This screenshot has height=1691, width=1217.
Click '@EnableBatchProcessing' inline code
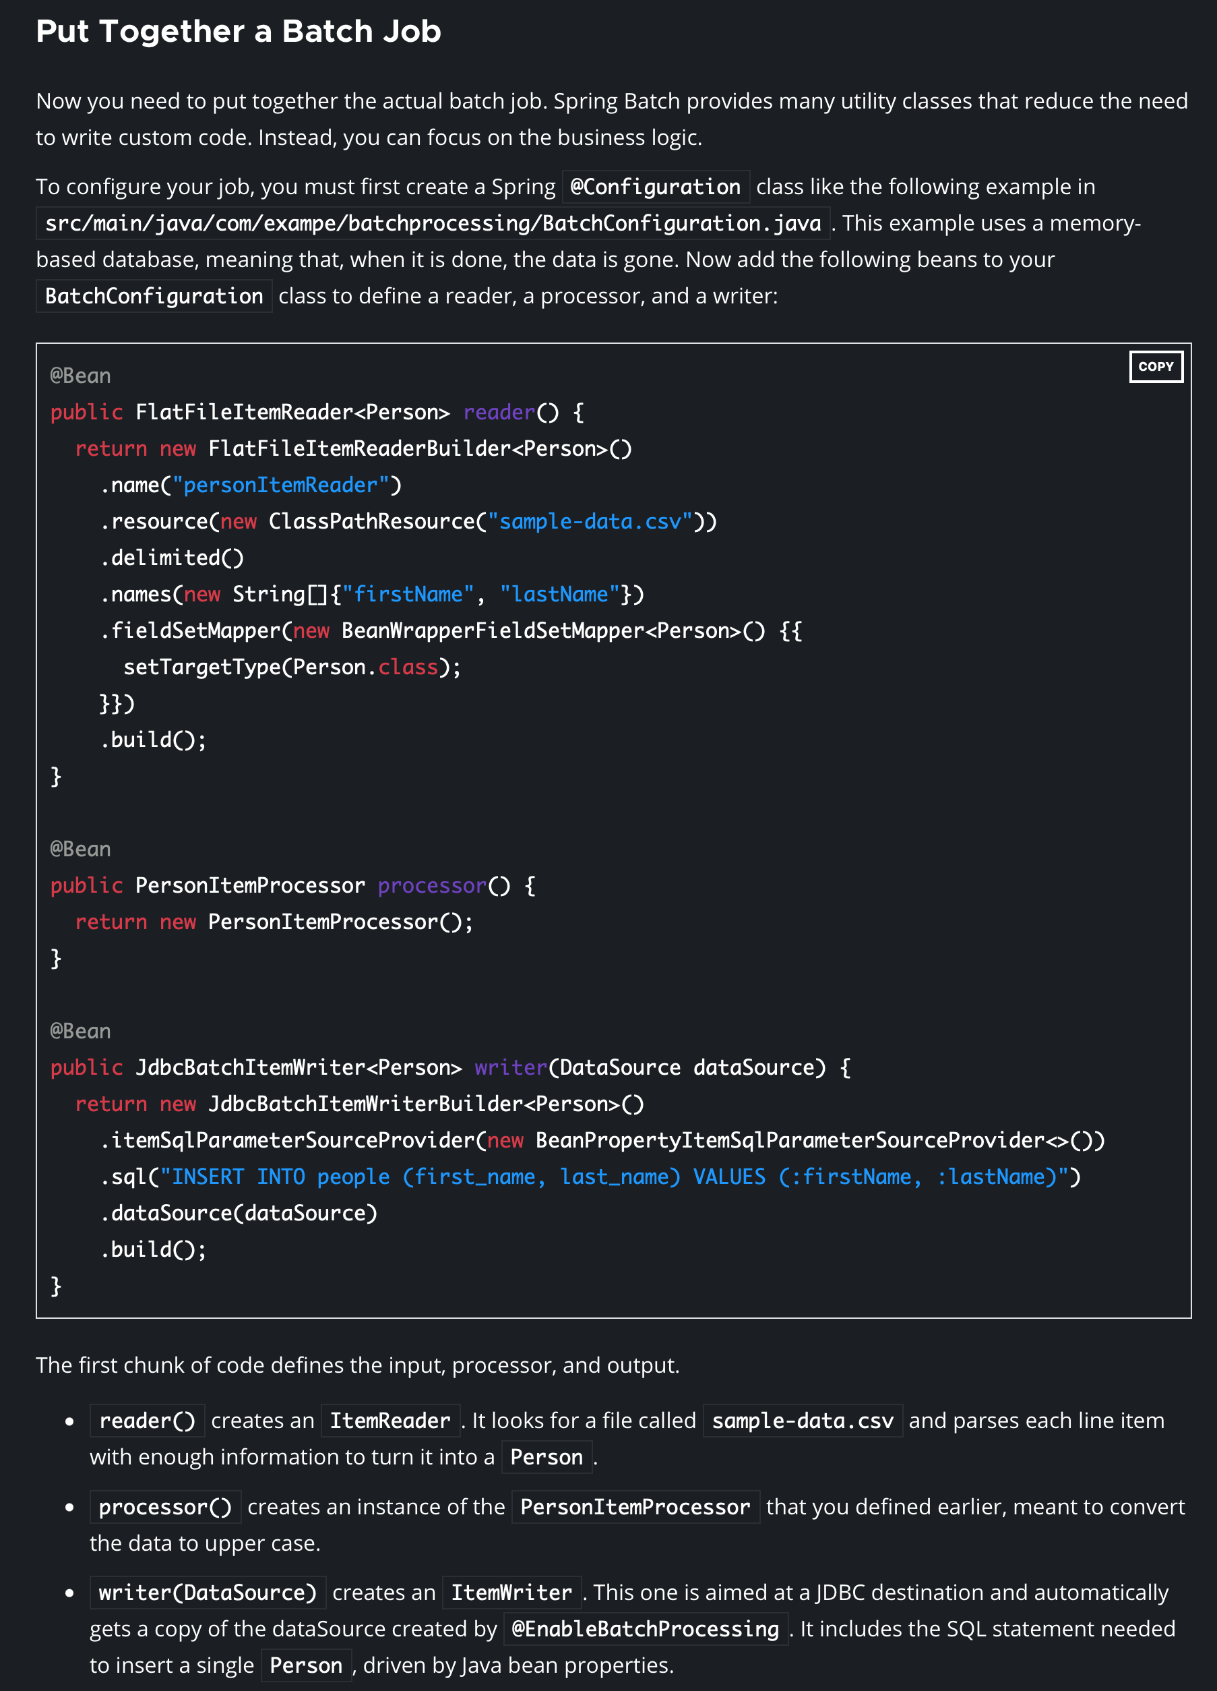coord(646,1629)
